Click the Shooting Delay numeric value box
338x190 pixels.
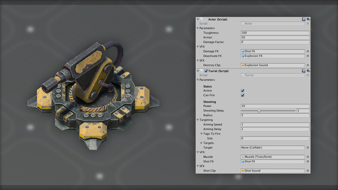(x=303, y=110)
